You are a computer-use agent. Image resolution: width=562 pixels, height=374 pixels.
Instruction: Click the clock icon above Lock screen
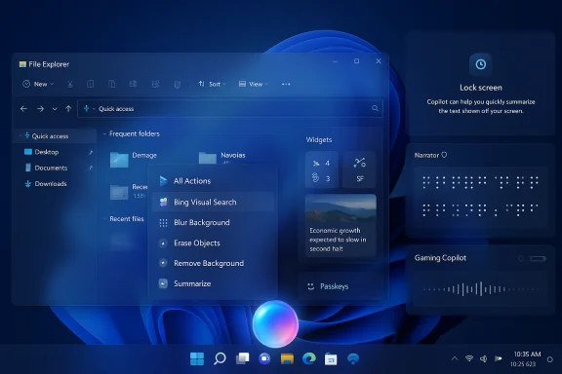pyautogui.click(x=481, y=64)
